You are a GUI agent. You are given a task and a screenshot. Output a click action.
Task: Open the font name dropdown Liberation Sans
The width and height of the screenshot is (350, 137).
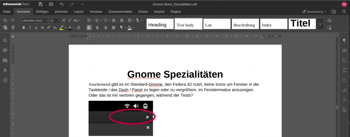pos(46,20)
